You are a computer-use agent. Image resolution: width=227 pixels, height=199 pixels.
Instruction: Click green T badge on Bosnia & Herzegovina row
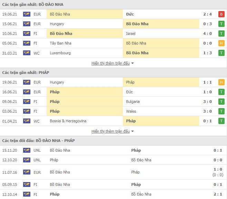(x=221, y=121)
